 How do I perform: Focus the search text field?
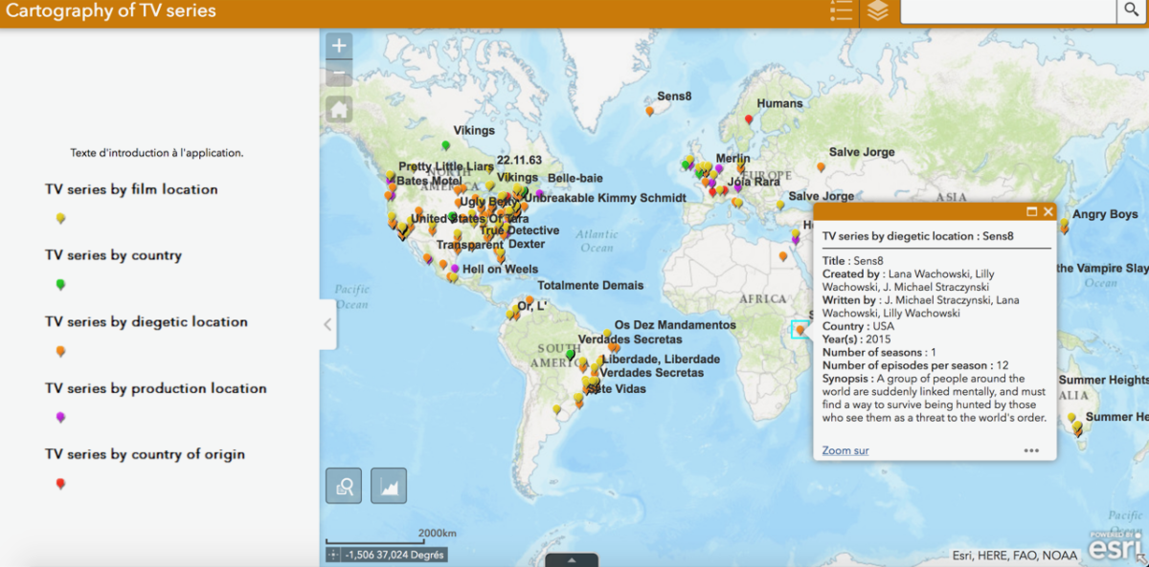click(x=1007, y=11)
